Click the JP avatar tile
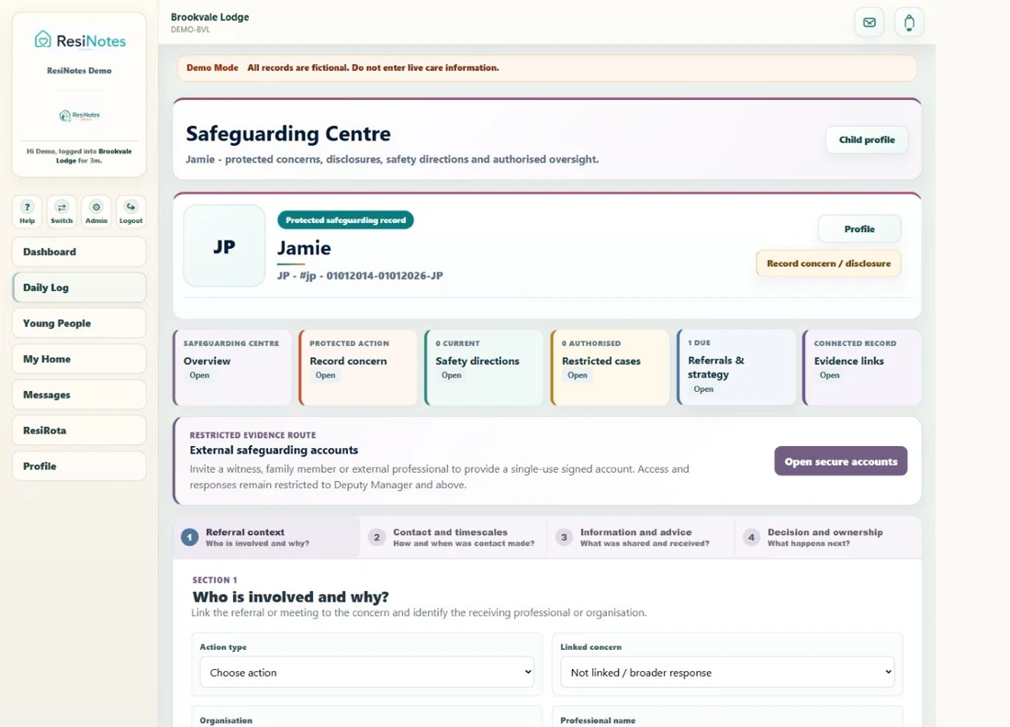Image resolution: width=1010 pixels, height=727 pixels. click(224, 246)
